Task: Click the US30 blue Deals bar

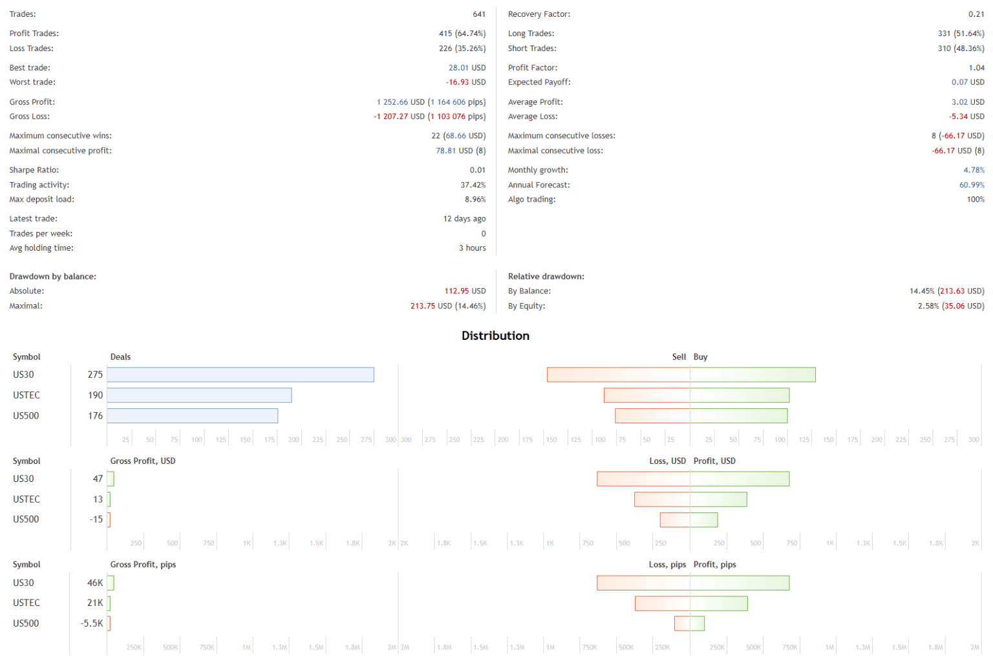Action: point(240,375)
